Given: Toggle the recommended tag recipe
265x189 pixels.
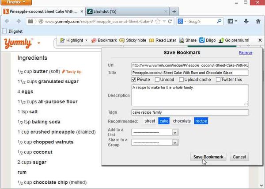Looking at the screenshot, I should point(201,121).
